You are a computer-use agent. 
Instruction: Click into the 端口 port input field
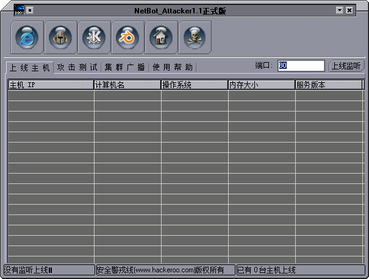pos(301,66)
